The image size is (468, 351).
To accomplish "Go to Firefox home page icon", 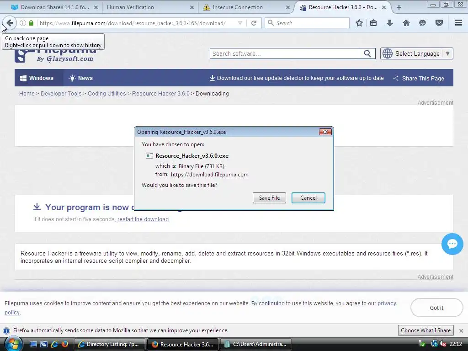I will [x=406, y=23].
